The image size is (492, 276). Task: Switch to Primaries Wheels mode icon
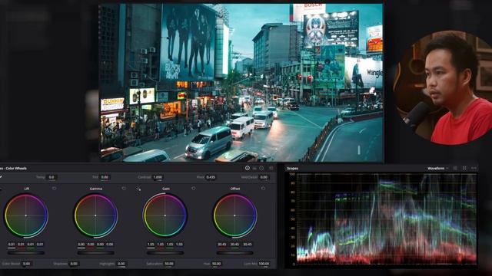(x=248, y=169)
